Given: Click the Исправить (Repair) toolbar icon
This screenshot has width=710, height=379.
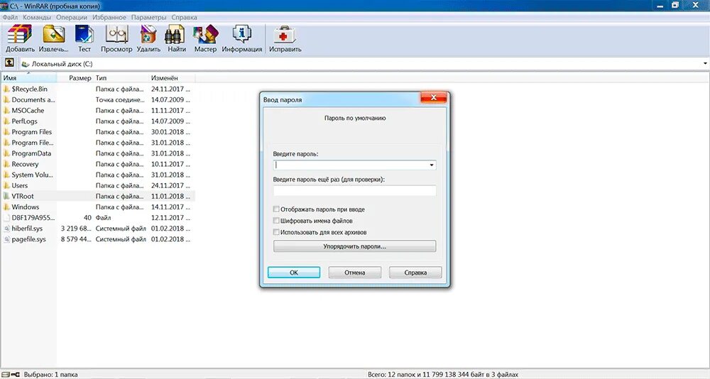Looking at the screenshot, I should pyautogui.click(x=285, y=34).
